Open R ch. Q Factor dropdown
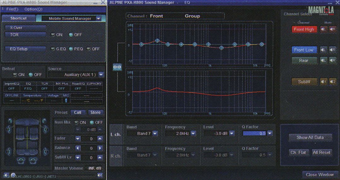This screenshot has height=180, width=340. [x=270, y=155]
